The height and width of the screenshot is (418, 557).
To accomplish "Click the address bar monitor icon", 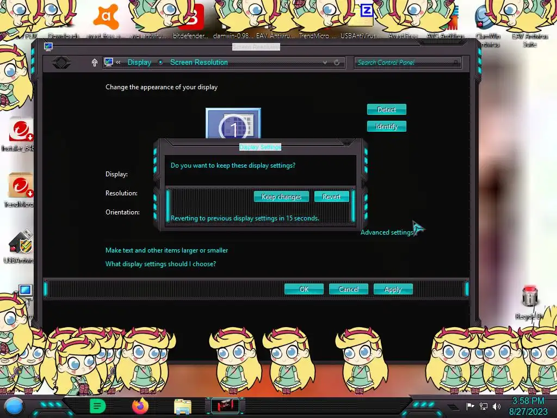I will click(x=109, y=62).
